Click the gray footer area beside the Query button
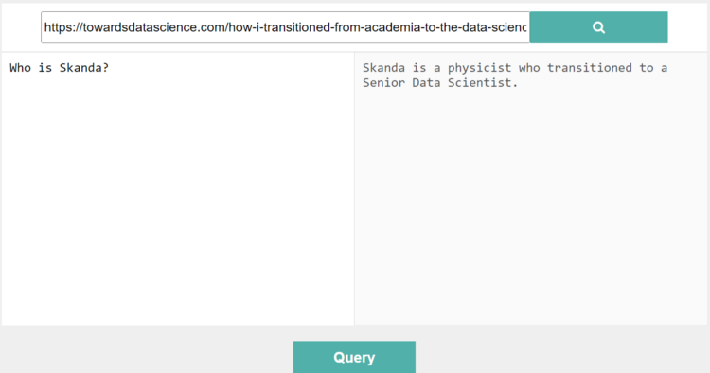This screenshot has height=373, width=710. [561, 350]
